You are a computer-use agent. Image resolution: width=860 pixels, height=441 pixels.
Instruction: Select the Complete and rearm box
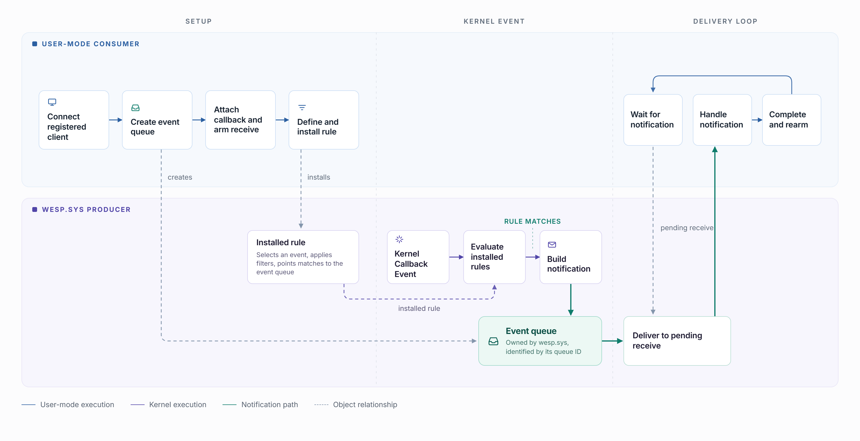coord(791,120)
